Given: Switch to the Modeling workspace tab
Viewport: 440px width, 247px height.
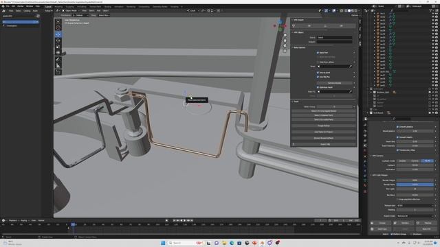Looking at the screenshot, I should pyautogui.click(x=58, y=6).
